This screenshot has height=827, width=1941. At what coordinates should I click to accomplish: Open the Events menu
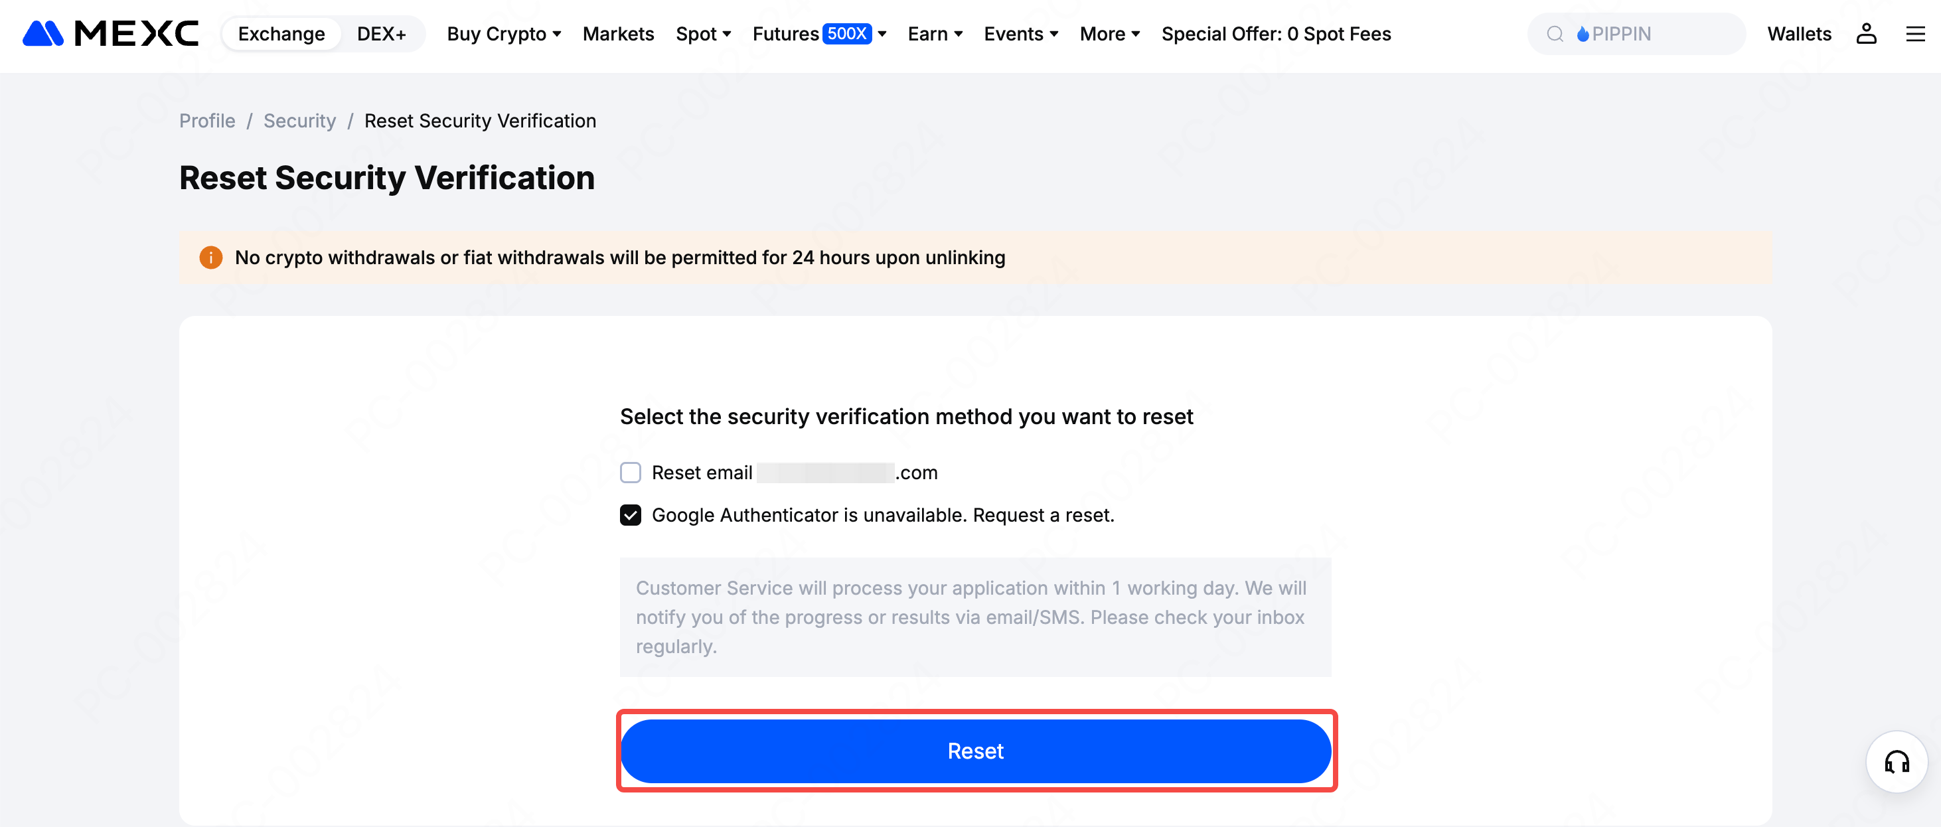(x=1020, y=34)
